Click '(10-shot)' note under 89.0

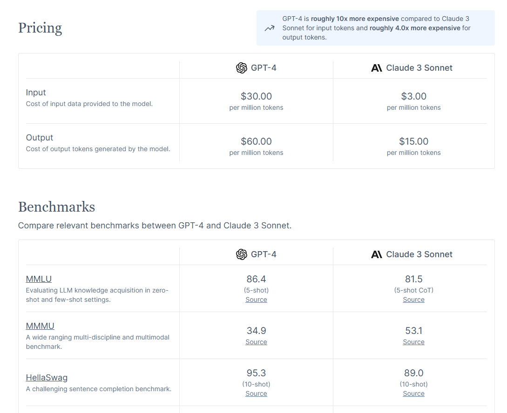pyautogui.click(x=413, y=384)
